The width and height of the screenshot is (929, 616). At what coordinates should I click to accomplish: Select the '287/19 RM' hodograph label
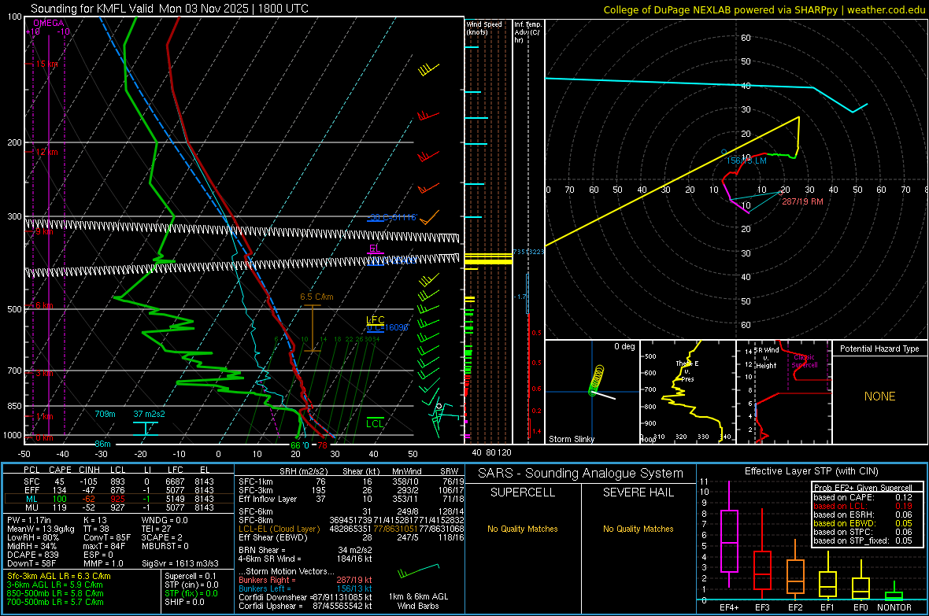pos(802,201)
